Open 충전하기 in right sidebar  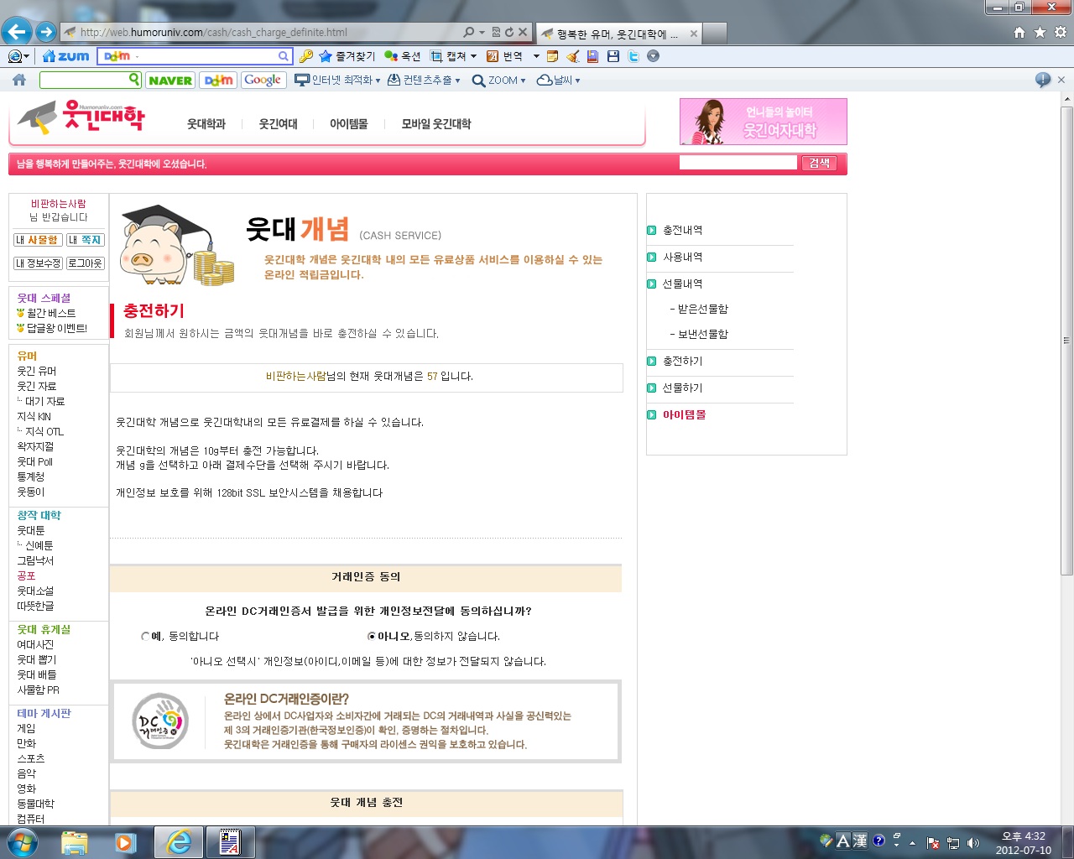(682, 361)
